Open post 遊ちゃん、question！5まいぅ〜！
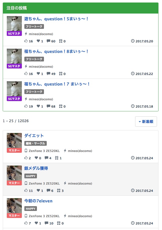 click(x=56, y=19)
